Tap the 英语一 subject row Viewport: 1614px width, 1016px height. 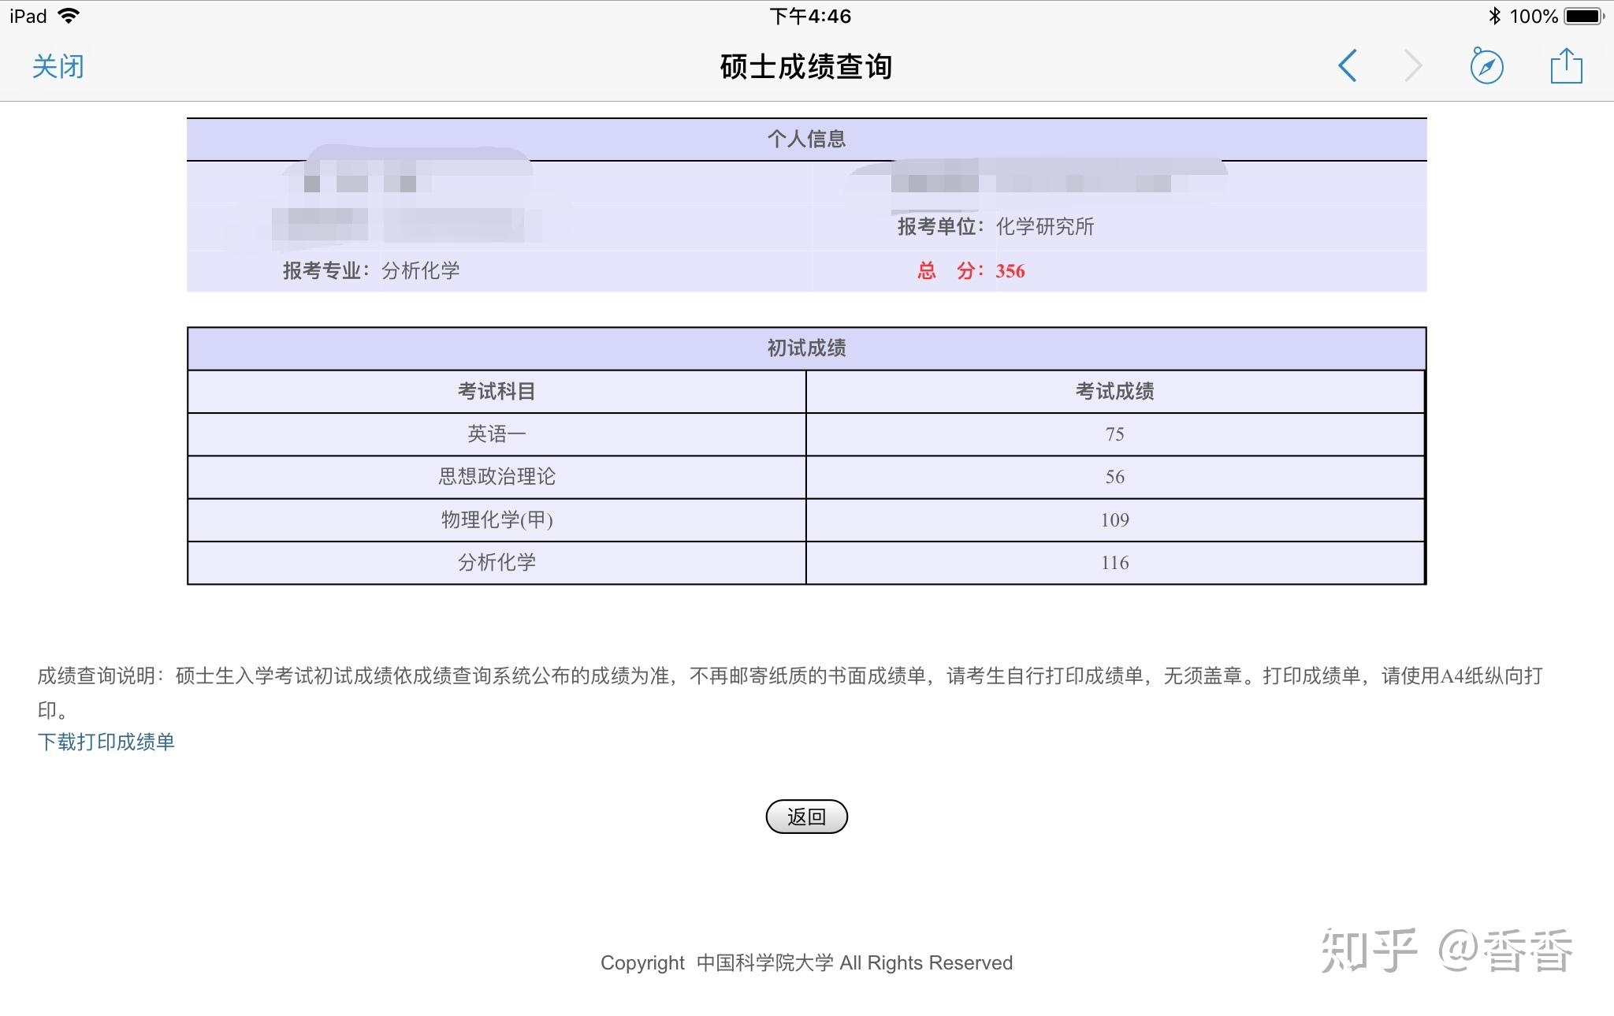(496, 434)
